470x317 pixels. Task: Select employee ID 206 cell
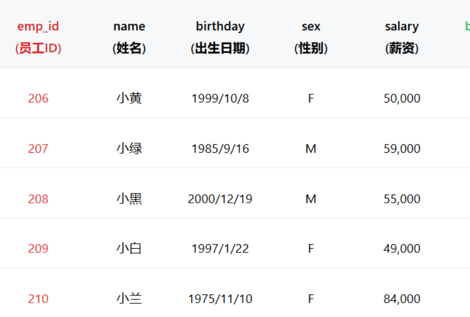click(38, 99)
